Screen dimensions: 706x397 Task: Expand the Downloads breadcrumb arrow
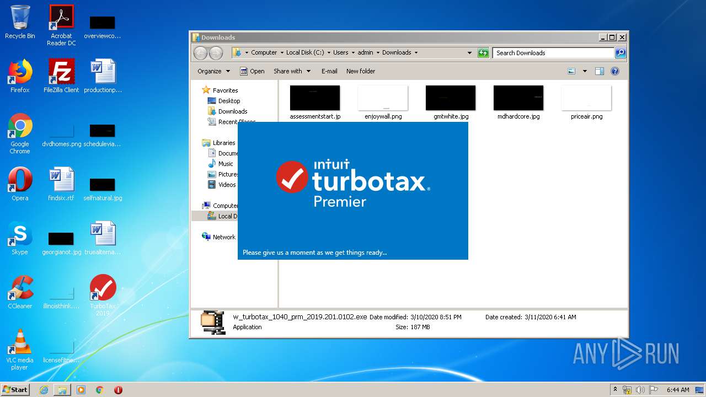pyautogui.click(x=416, y=53)
